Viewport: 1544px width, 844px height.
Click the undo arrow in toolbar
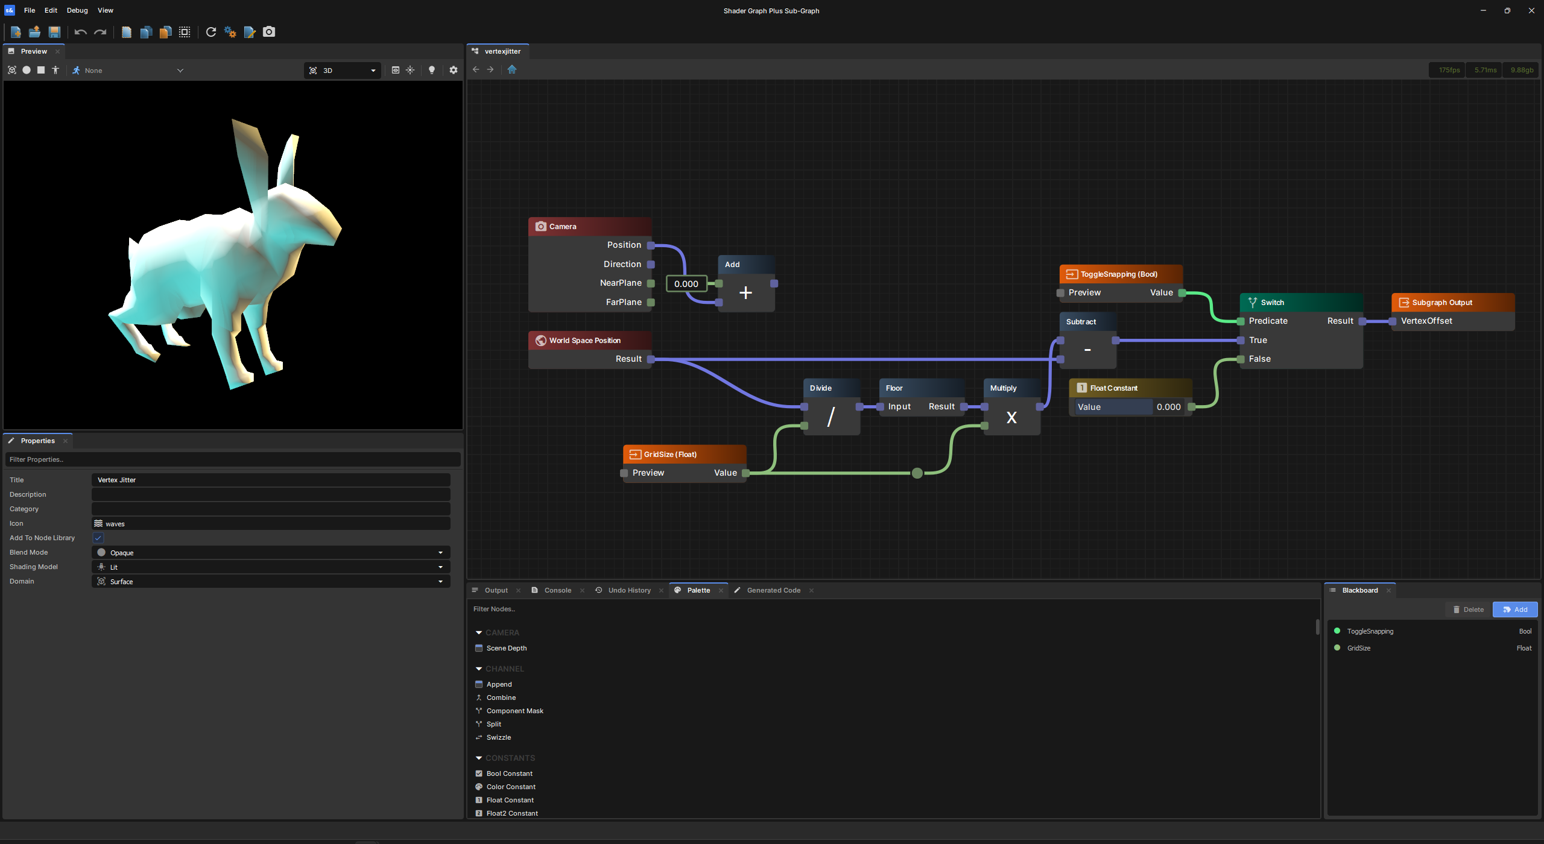point(80,32)
